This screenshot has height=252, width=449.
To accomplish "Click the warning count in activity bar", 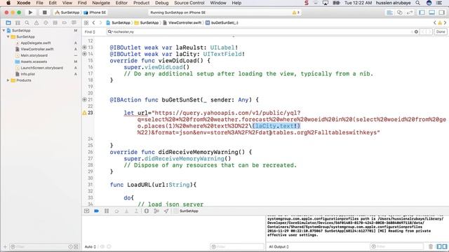I will coord(296,13).
